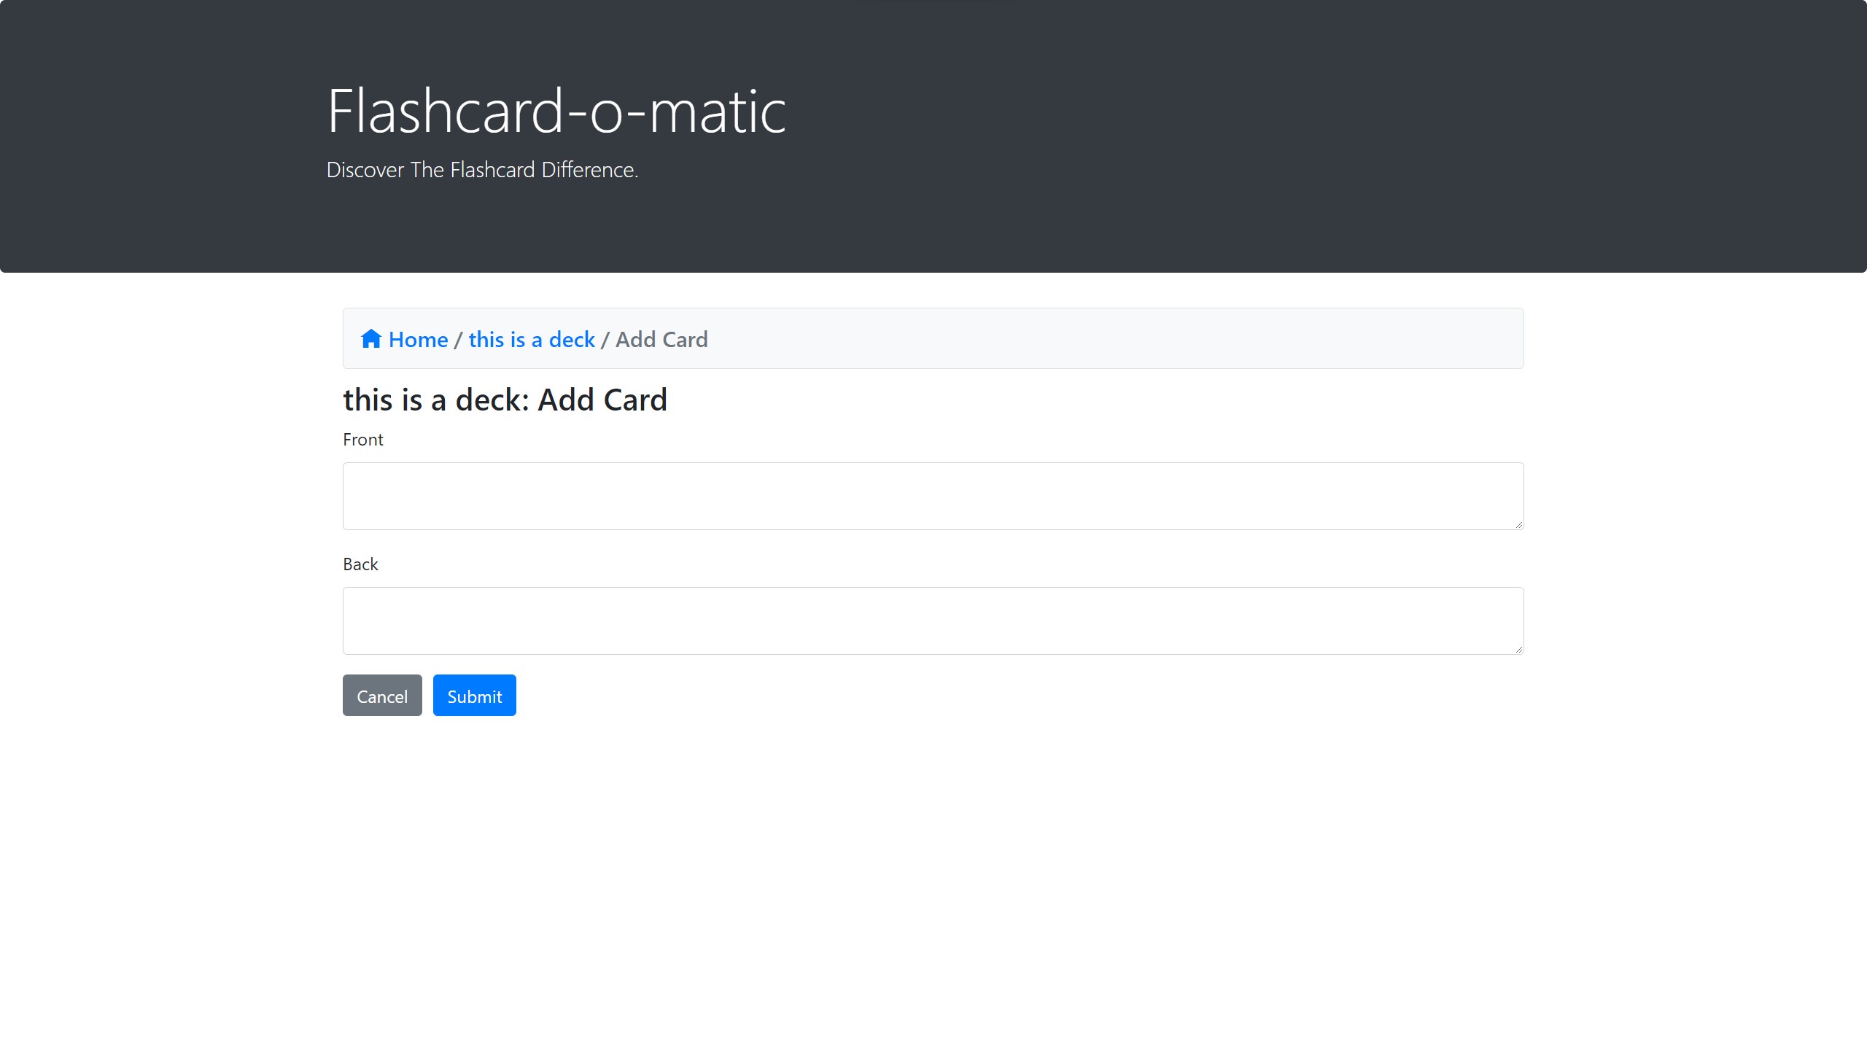Grab the Front textarea resize handle
Viewport: 1867px width, 1050px height.
tap(1518, 524)
